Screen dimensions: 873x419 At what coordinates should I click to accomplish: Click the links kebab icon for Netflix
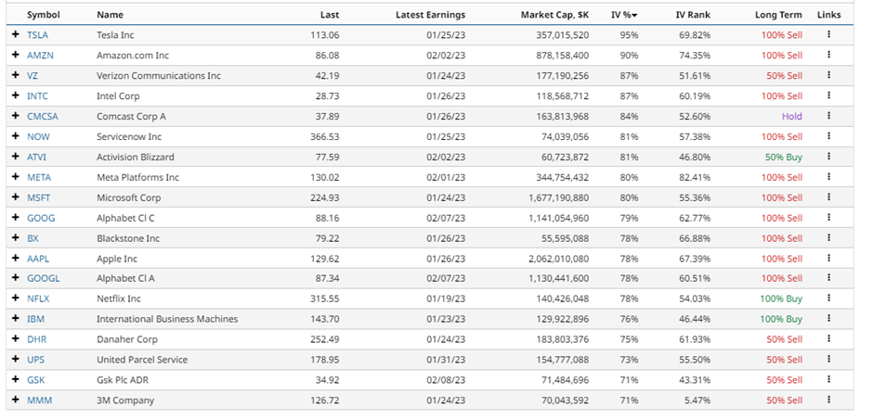(x=828, y=298)
